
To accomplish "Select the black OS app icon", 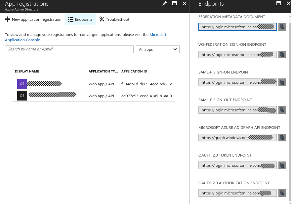I will 22,96.
